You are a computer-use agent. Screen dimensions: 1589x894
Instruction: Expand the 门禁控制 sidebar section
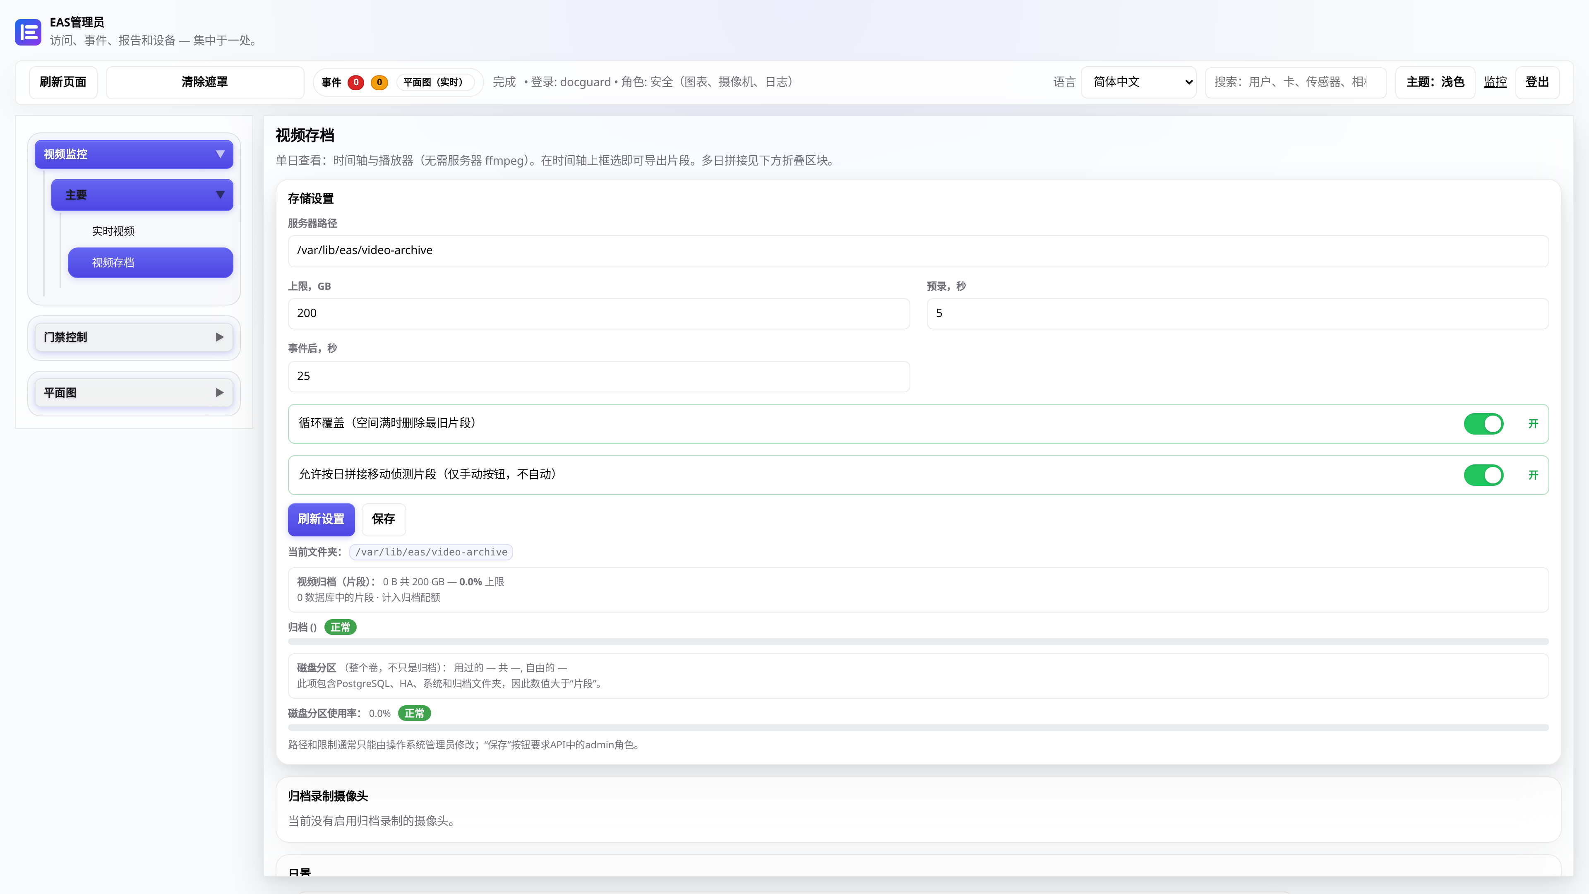pos(134,337)
